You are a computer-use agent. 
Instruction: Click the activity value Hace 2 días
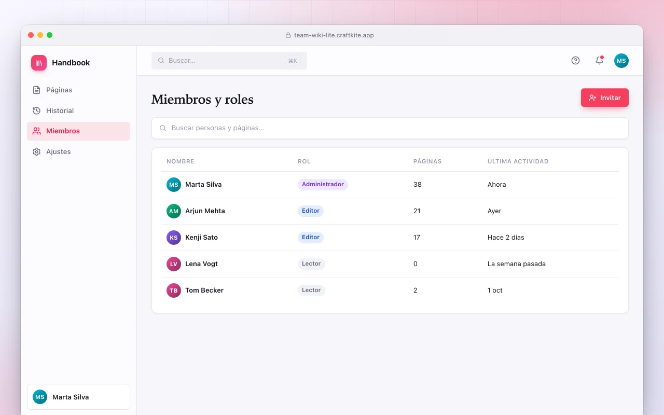(x=506, y=238)
